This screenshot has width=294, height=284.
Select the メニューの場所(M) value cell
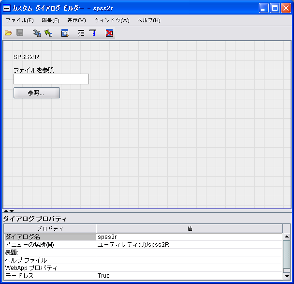(189, 245)
